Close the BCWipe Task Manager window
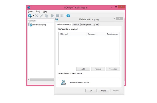Screen dimensions: 157x103 (121, 7)
